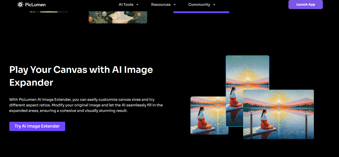This screenshot has width=339, height=157.
Task: Click the partially visible purple button at top
Action: coord(201,12)
